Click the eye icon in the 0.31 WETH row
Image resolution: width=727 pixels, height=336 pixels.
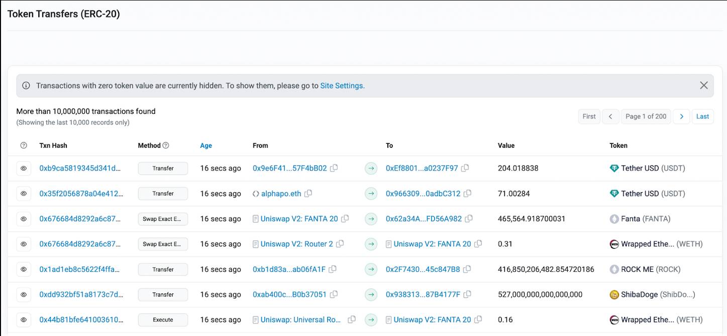(x=24, y=244)
